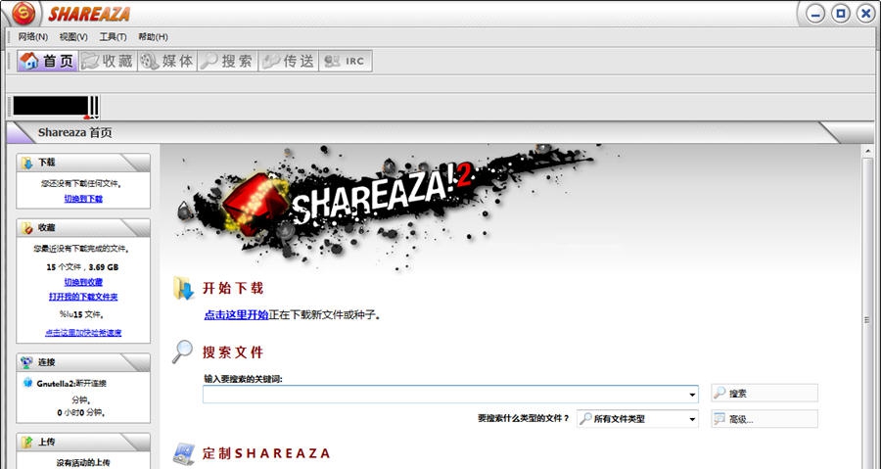Click the 上传 panel header
This screenshot has height=469, width=881.
point(83,442)
